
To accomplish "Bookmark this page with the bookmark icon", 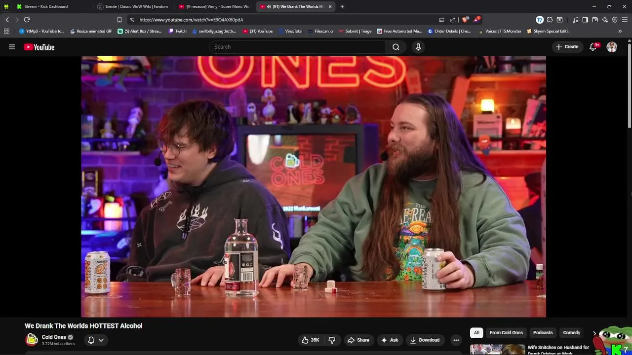I will (119, 20).
